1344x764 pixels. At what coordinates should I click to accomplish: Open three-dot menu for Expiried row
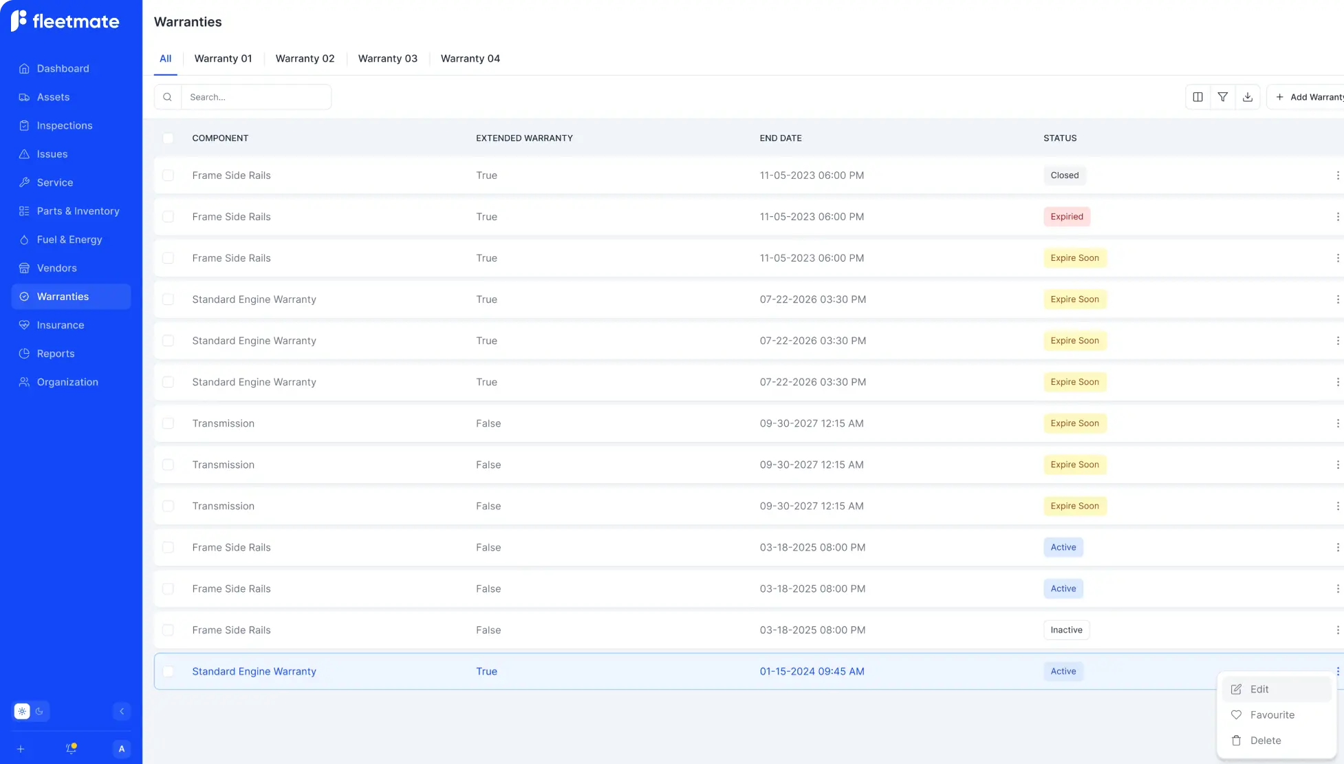(1337, 217)
